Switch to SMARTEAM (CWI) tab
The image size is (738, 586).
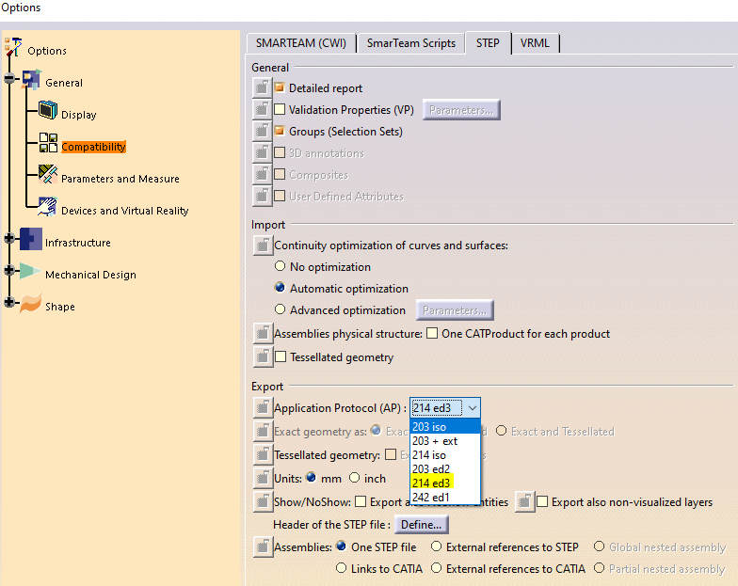coord(301,43)
